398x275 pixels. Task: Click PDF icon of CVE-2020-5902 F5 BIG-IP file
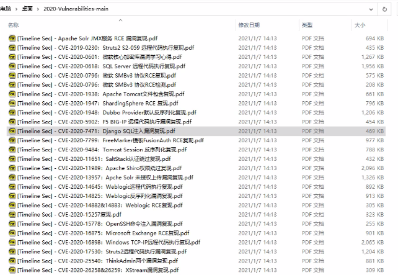(x=12, y=122)
